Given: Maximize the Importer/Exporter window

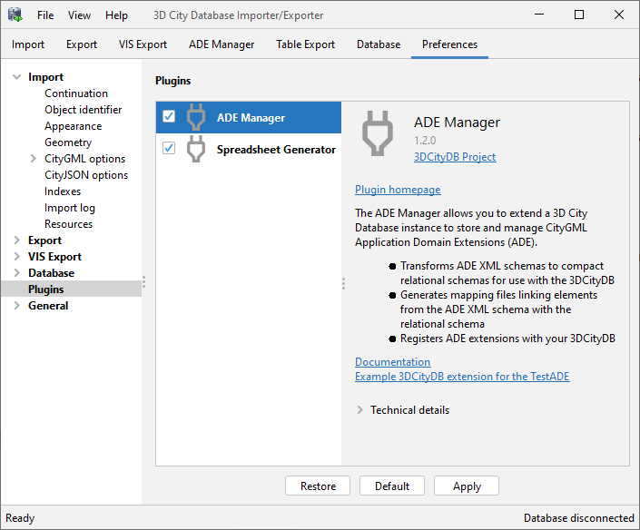Looking at the screenshot, I should (579, 15).
